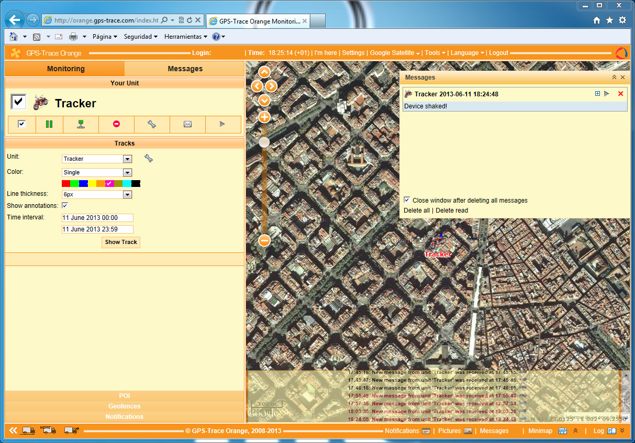The image size is (635, 443).
Task: Open the Color dropdown showing Single
Action: [x=97, y=172]
